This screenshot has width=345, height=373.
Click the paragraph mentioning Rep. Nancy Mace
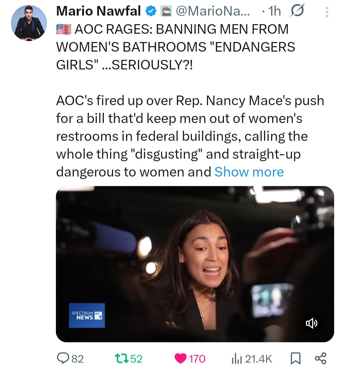point(190,136)
